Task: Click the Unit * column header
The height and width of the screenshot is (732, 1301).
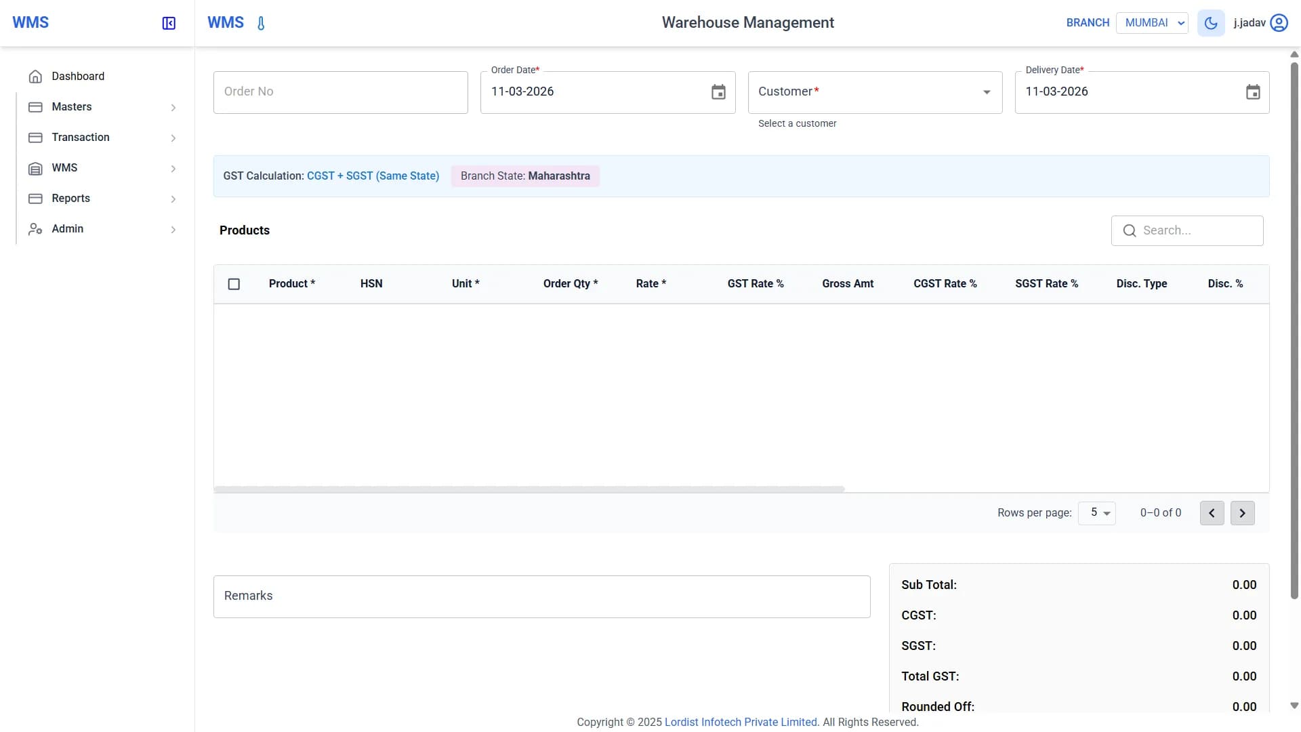Action: (x=466, y=284)
